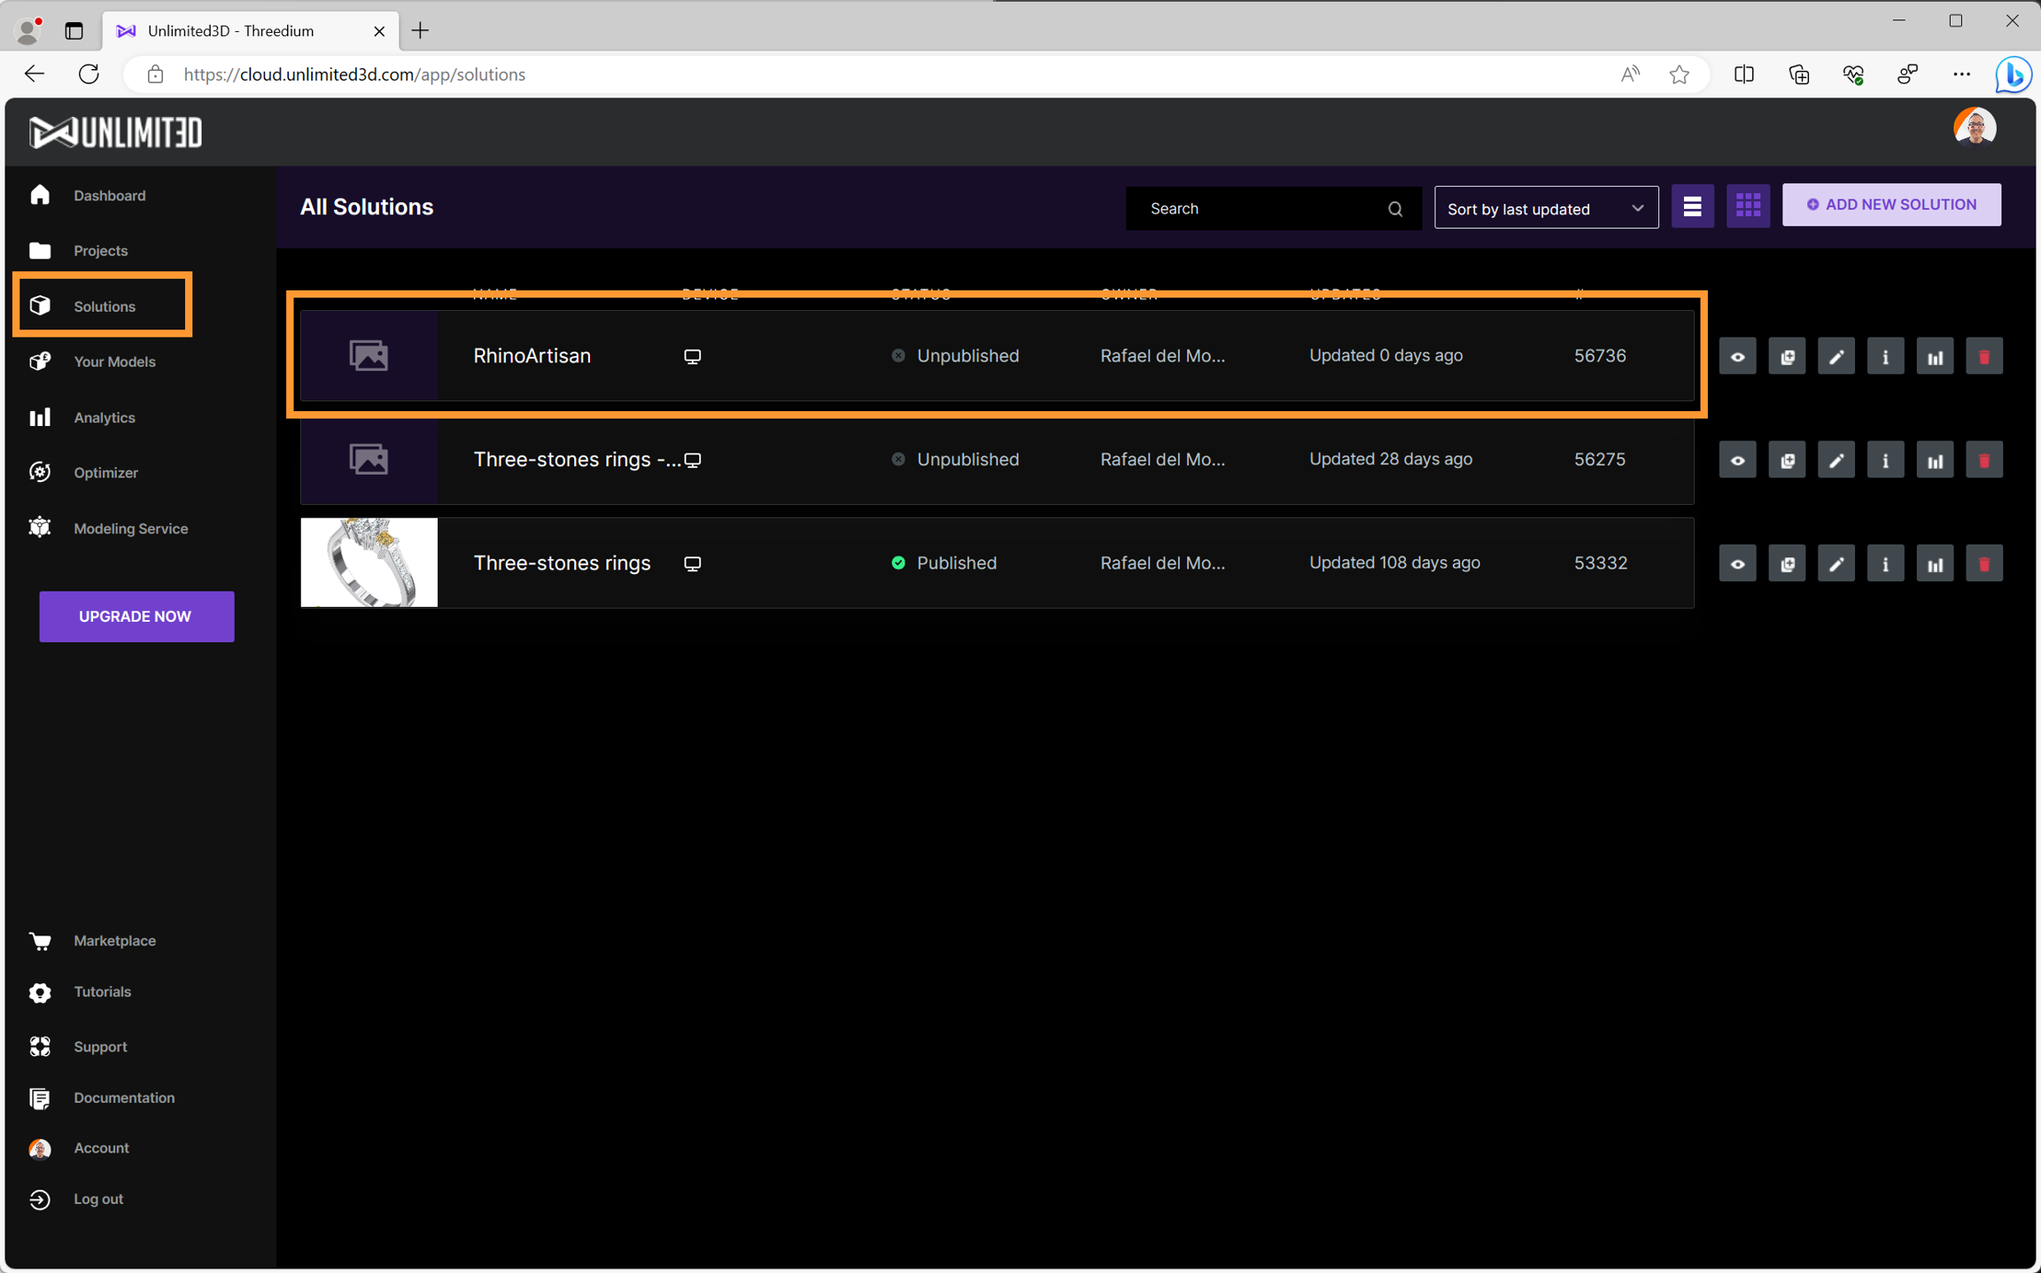Click the ADD NEW SOLUTION button
This screenshot has height=1273, width=2041.
(x=1890, y=205)
